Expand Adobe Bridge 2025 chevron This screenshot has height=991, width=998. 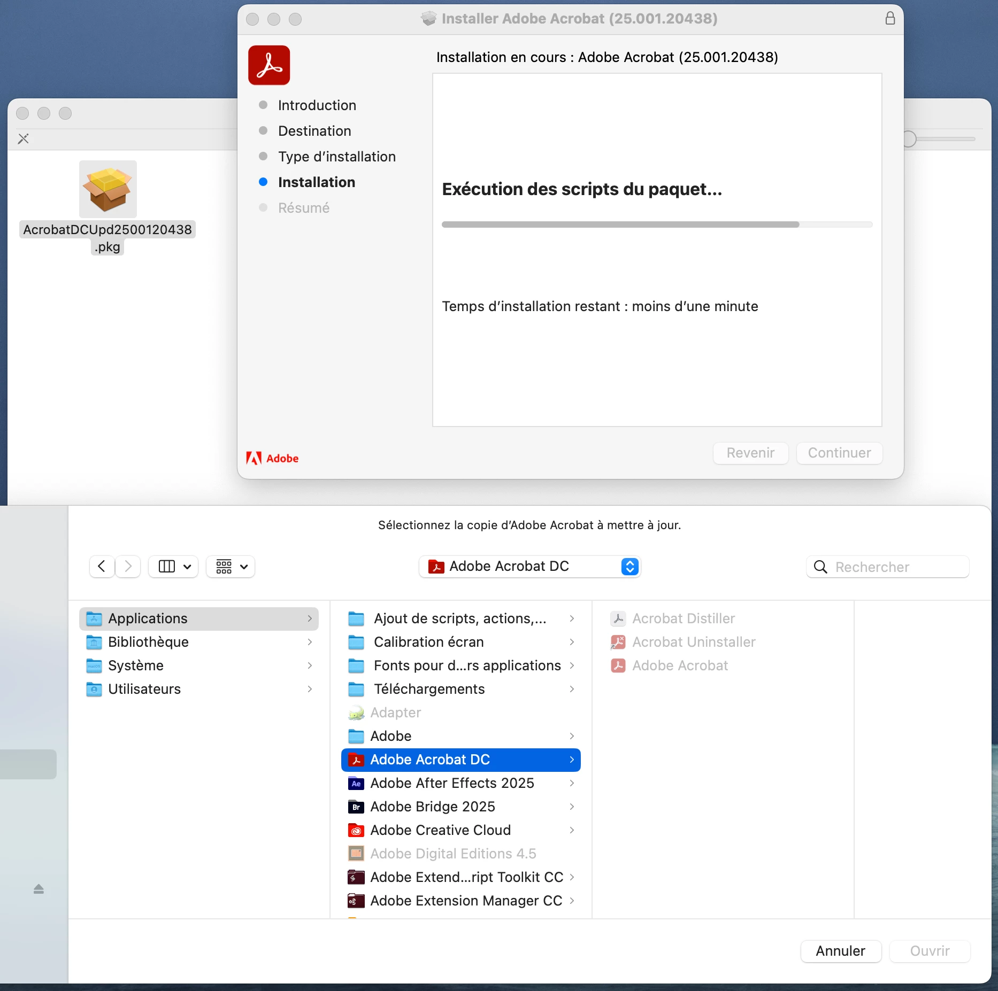click(572, 807)
